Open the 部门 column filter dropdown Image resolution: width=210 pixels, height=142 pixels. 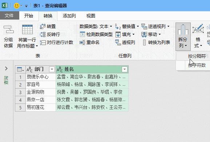coord(52,69)
